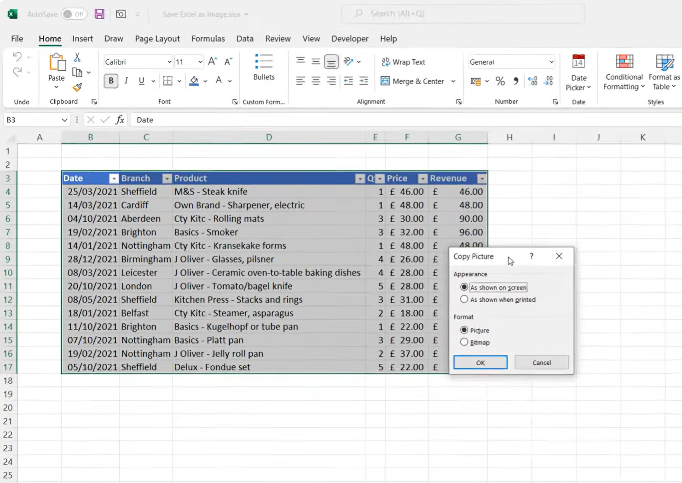Click the Copy icon in Clipboard group
The height and width of the screenshot is (483, 682).
[x=77, y=72]
